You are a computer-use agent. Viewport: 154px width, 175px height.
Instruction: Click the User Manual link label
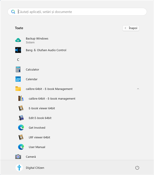(37, 147)
